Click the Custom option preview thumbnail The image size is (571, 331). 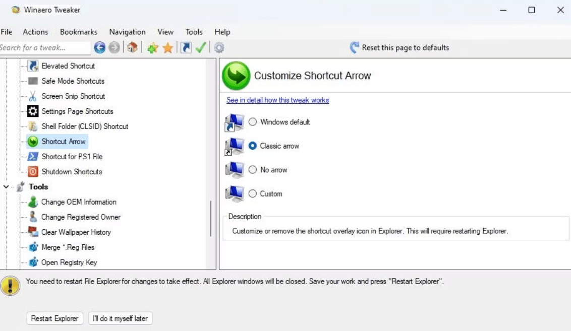click(x=234, y=194)
